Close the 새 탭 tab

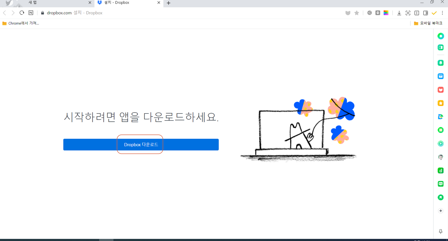[90, 3]
